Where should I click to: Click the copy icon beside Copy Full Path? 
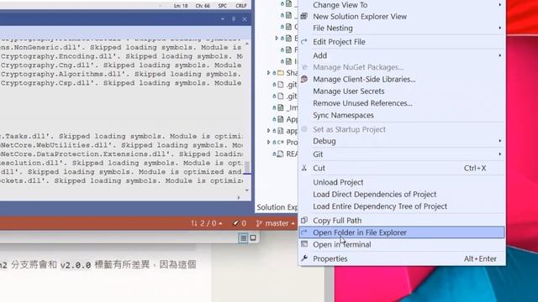pyautogui.click(x=304, y=220)
